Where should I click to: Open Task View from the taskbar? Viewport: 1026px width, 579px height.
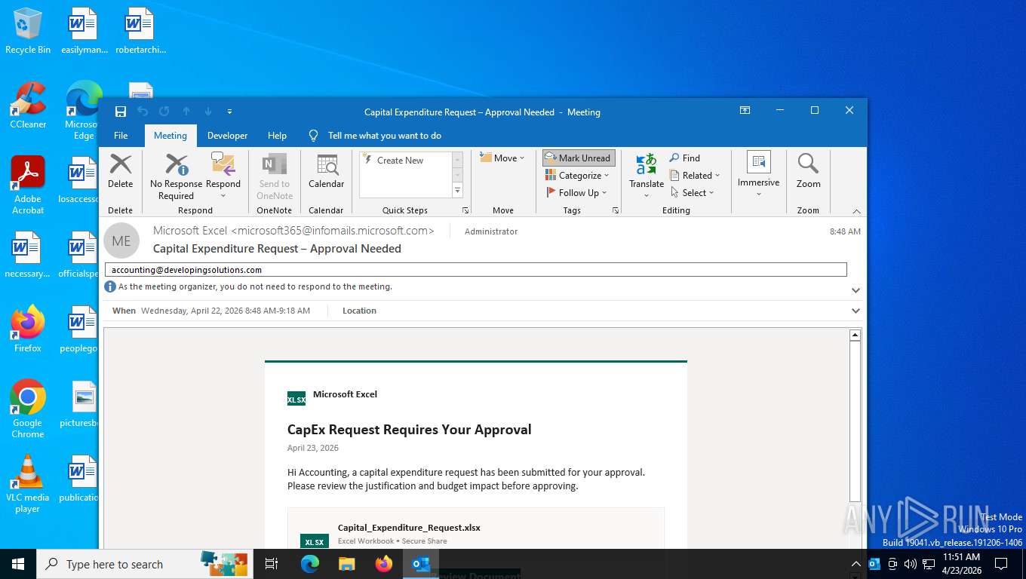pyautogui.click(x=272, y=564)
